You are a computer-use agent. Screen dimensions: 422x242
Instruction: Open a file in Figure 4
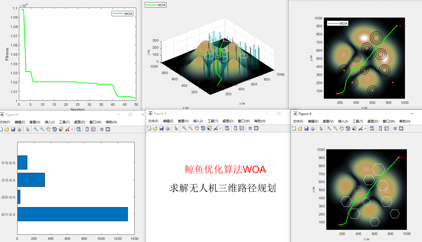click(7, 130)
